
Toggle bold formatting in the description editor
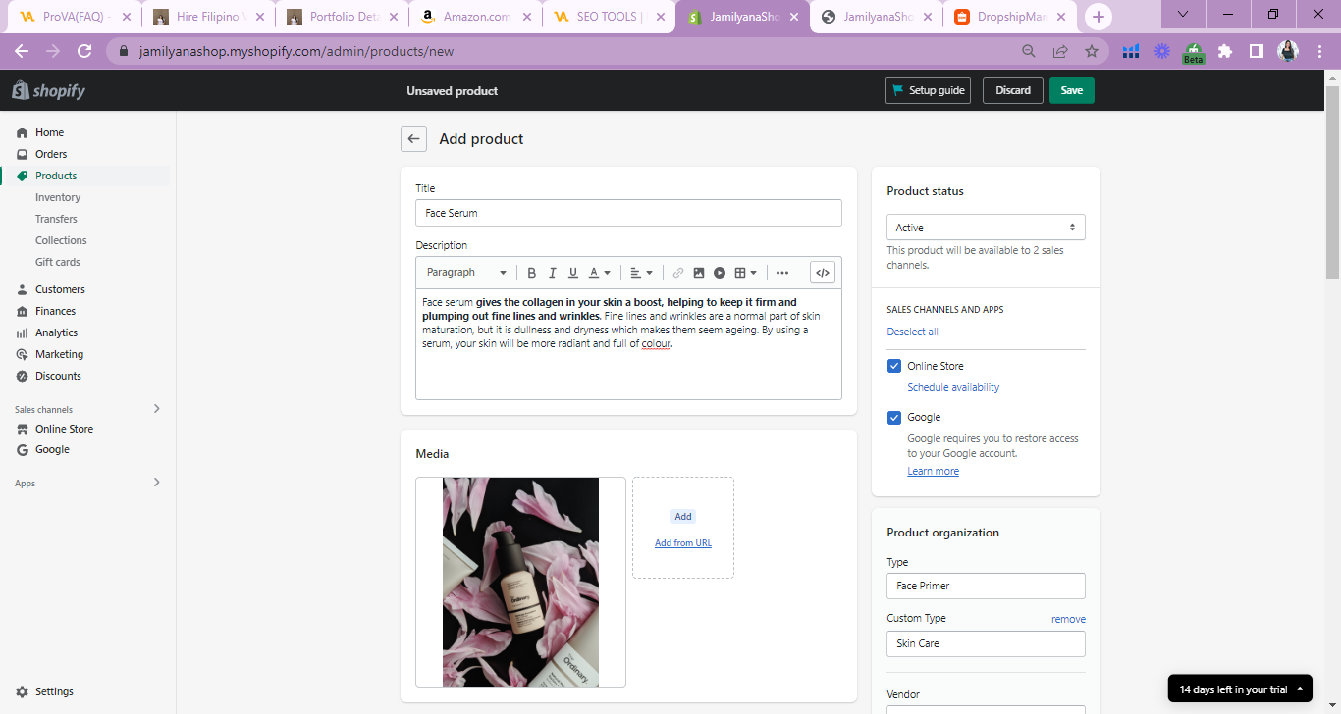point(532,273)
